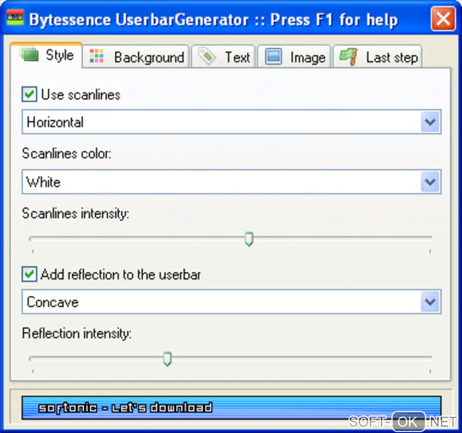Click the Background tab color grid icon
This screenshot has width=462, height=433.
click(x=96, y=57)
